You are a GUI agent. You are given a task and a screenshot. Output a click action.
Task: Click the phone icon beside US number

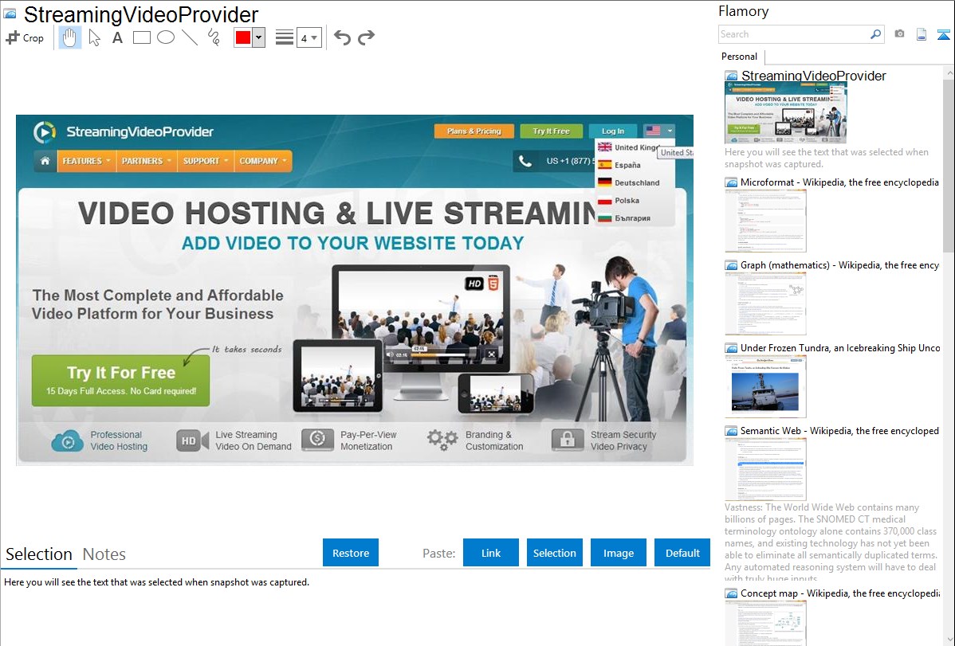(525, 162)
